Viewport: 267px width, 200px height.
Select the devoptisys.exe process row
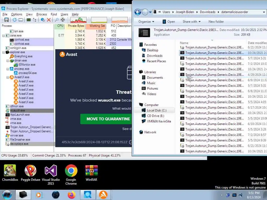(x=27, y=144)
